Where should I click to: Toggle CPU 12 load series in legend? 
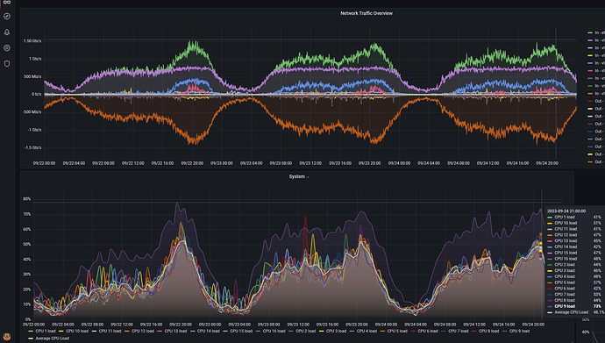click(x=142, y=331)
